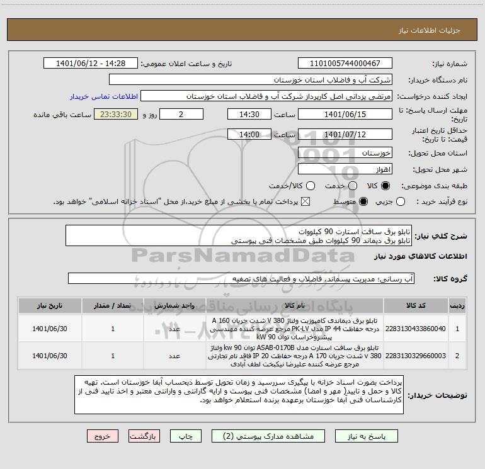Screen dimensions: 485x469
Task: Click the پاسخ به نیاز button
Action: click(x=366, y=436)
